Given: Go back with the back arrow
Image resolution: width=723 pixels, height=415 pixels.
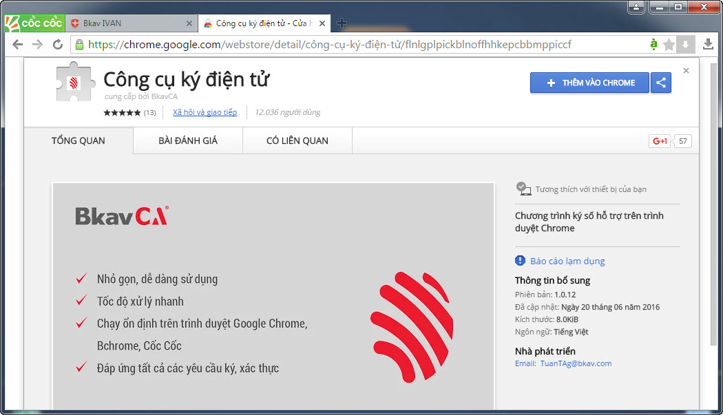Looking at the screenshot, I should point(17,44).
